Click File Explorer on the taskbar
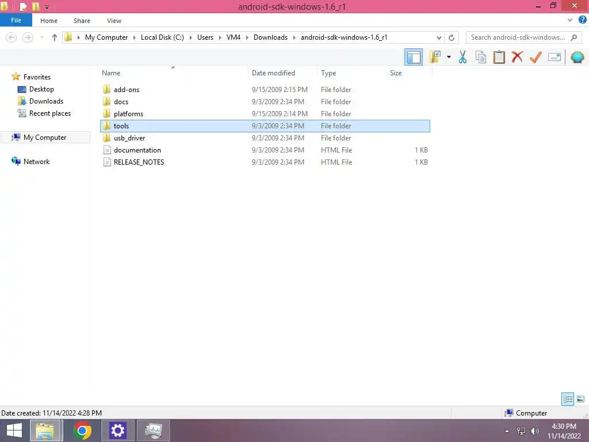Viewport: 589px width, 442px height. (x=45, y=430)
